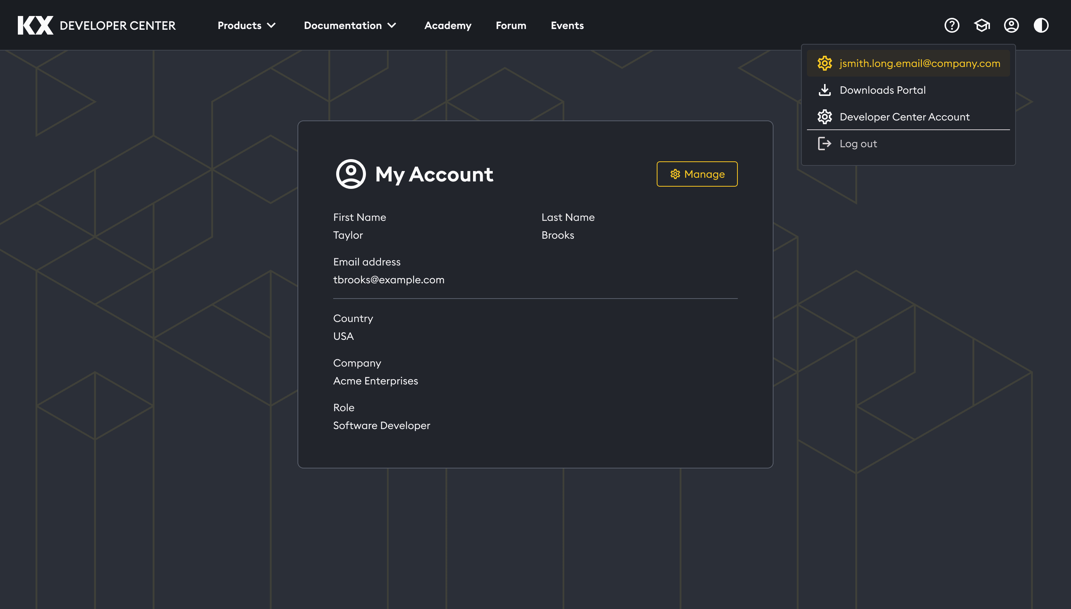The width and height of the screenshot is (1071, 609).
Task: Toggle the dark/light theme contrast icon
Action: tap(1041, 25)
